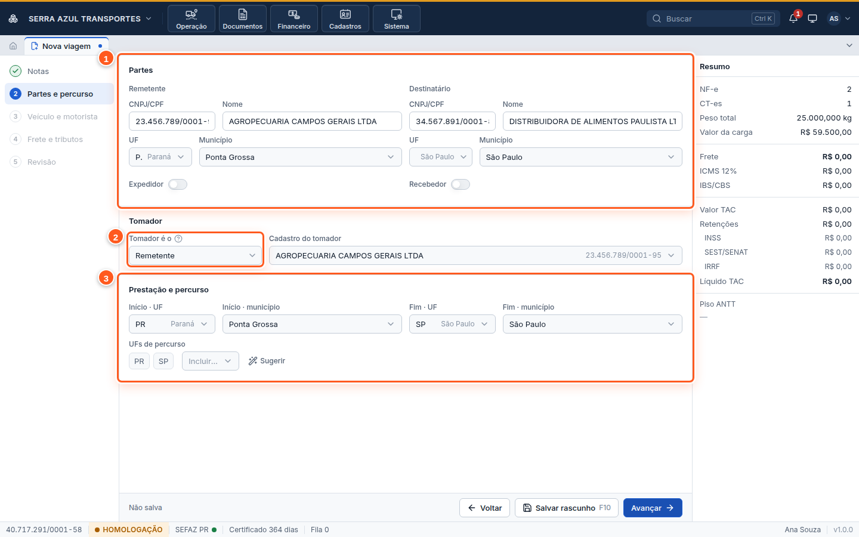Click the Buscar search field
This screenshot has height=537, width=859.
pos(713,18)
